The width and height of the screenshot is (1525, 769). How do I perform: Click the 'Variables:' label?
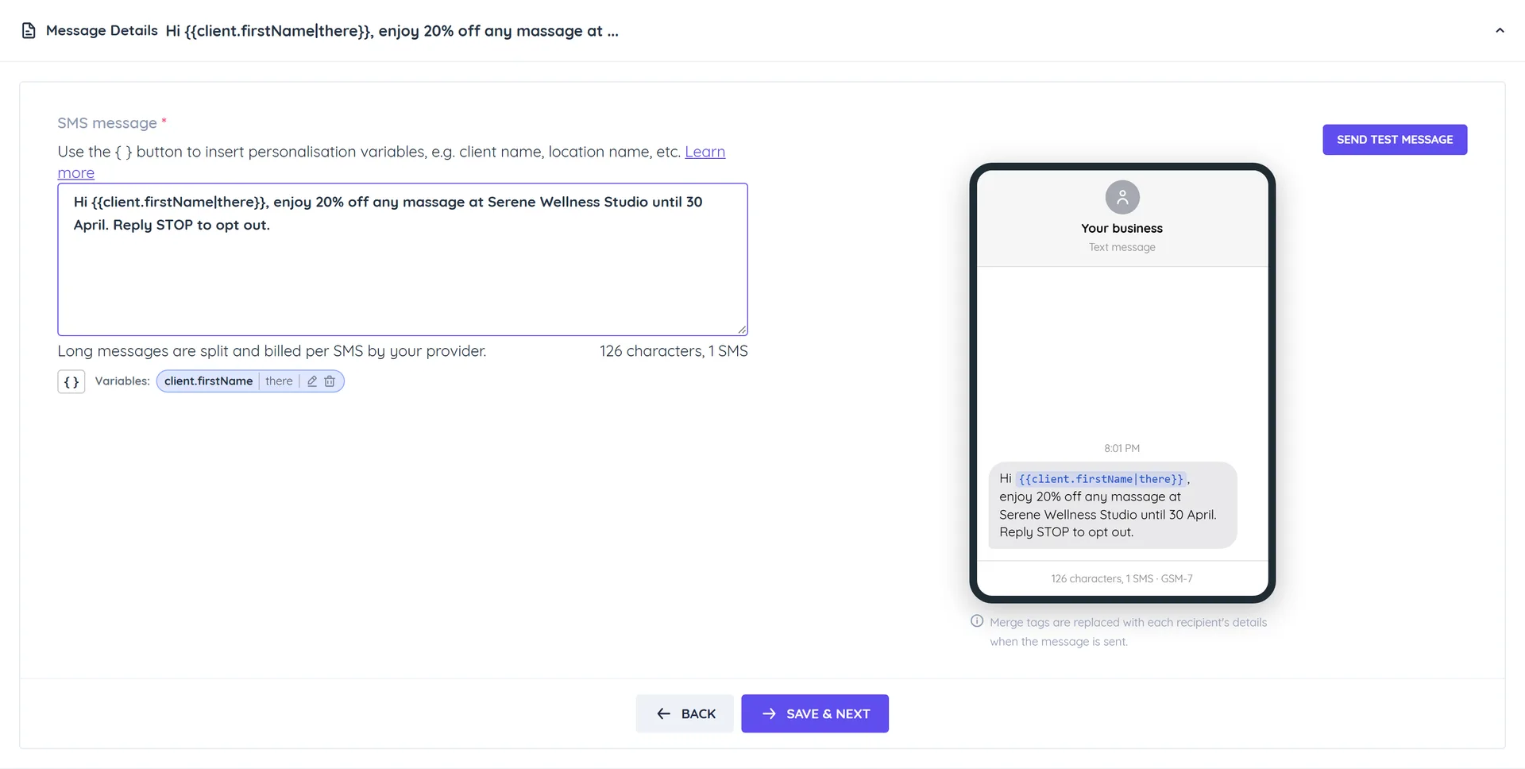(122, 381)
